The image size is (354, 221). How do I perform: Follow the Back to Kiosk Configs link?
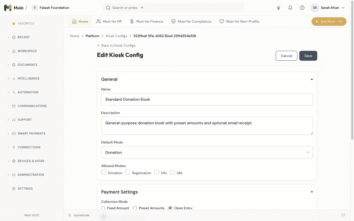pyautogui.click(x=116, y=45)
